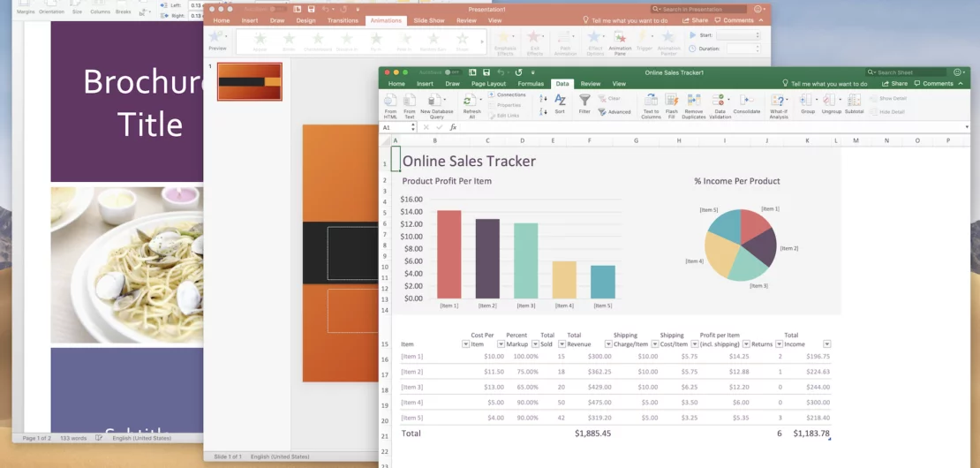980x468 pixels.
Task: Toggle AutoSave switch in PowerPoint
Action: tap(276, 10)
